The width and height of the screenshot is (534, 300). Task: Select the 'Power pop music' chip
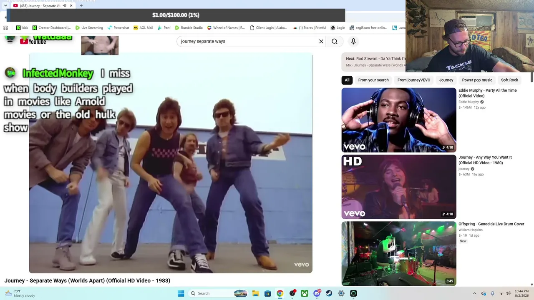point(477,80)
